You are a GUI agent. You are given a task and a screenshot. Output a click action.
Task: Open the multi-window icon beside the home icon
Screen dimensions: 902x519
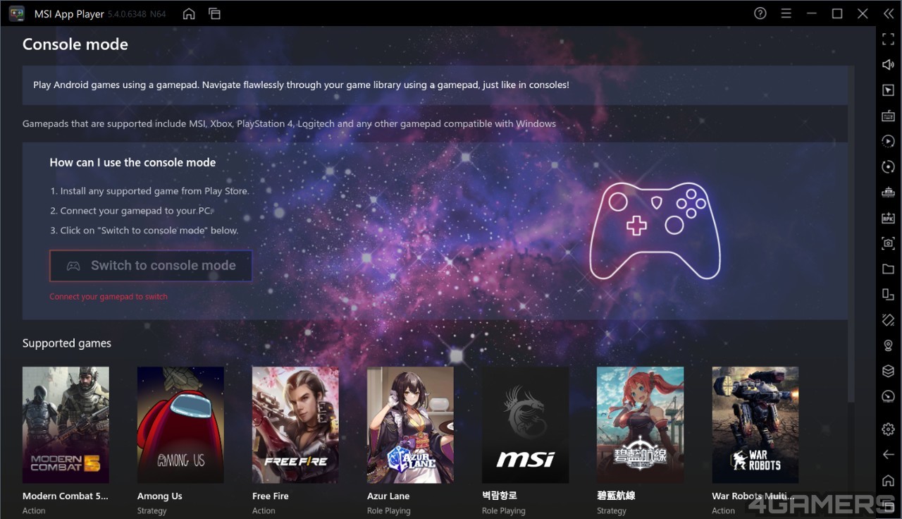coord(215,13)
